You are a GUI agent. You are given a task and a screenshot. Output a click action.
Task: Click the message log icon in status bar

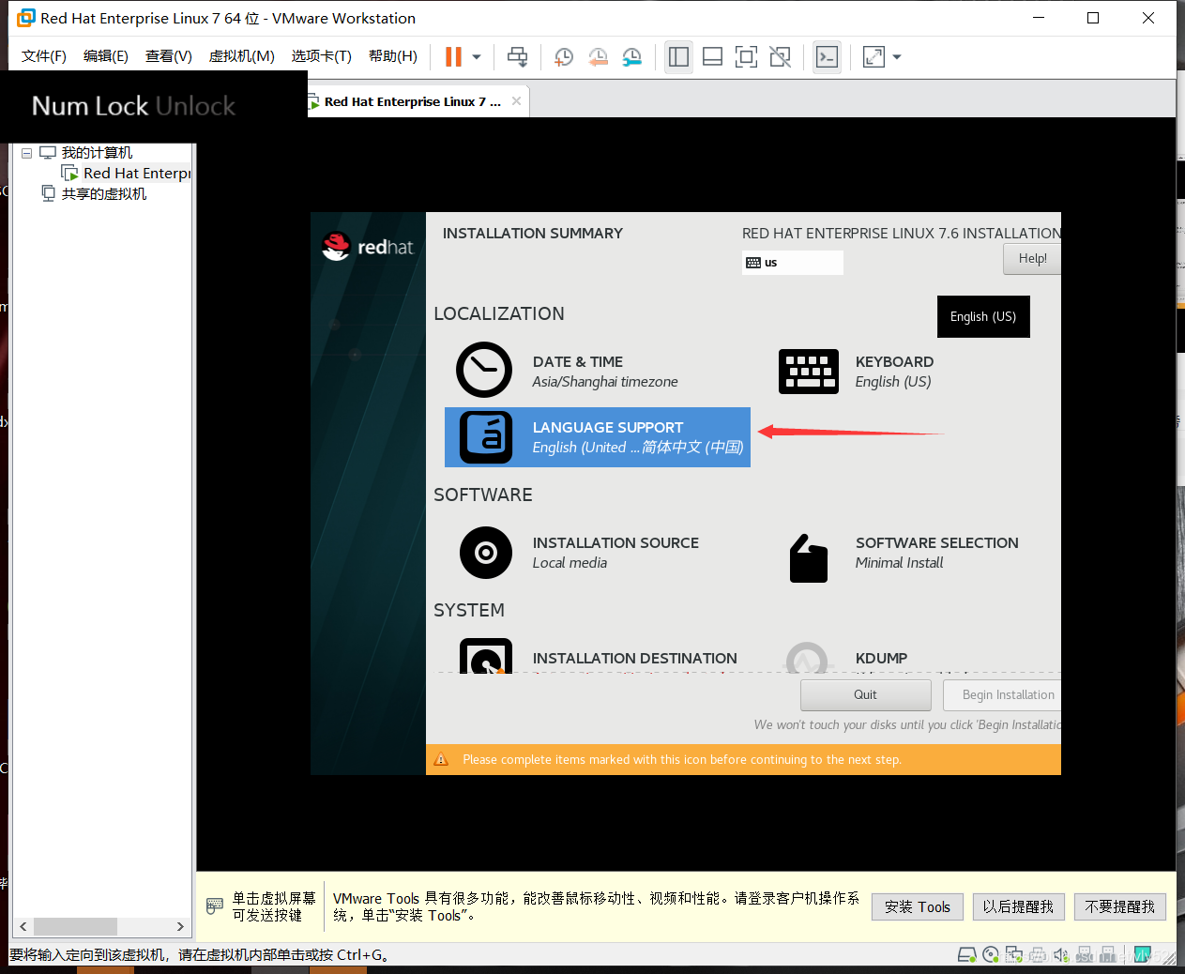[1142, 955]
